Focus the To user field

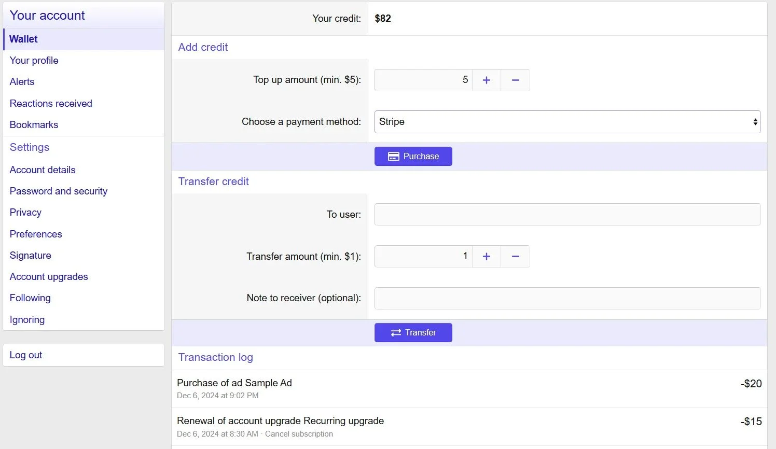coord(567,215)
